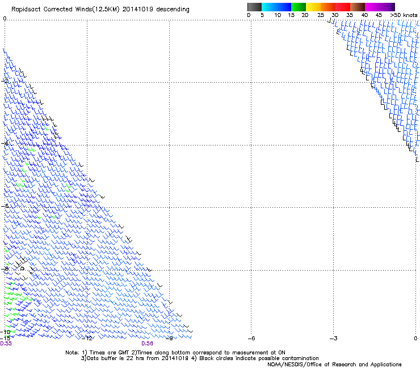420x368 pixels.
Task: Click the gray 0-5 knots color swatch
Action: [254, 7]
